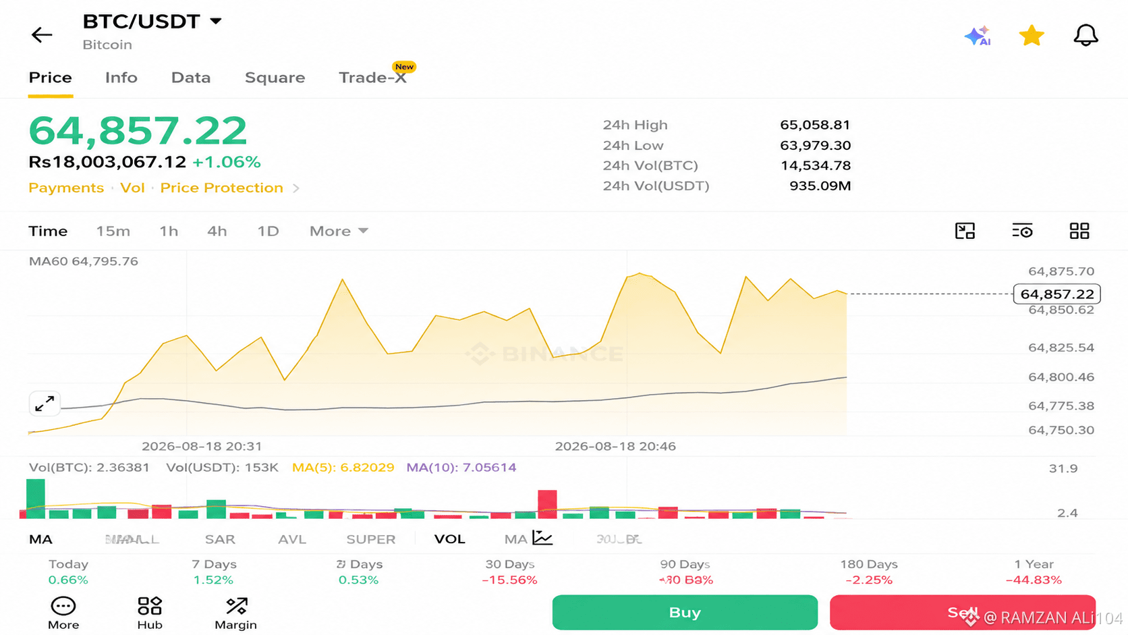Toggle the favorite star for BTC/USDT
This screenshot has height=635, width=1128.
1032,35
